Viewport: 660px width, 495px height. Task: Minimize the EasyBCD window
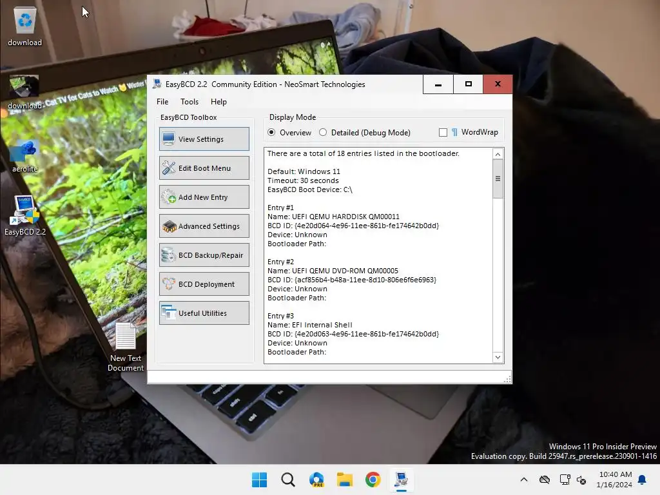438,84
